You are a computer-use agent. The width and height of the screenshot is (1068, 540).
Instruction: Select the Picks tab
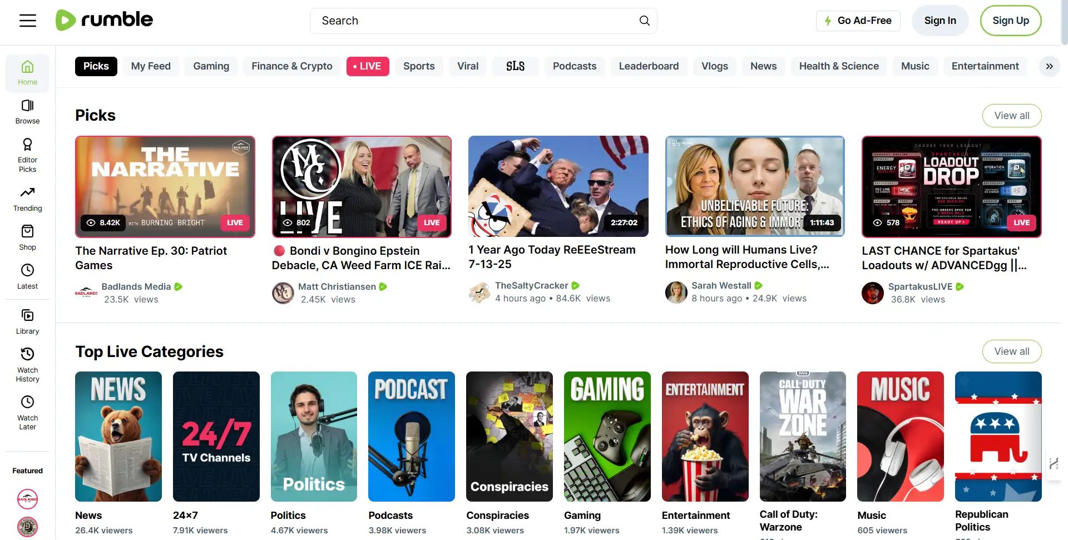(x=96, y=66)
